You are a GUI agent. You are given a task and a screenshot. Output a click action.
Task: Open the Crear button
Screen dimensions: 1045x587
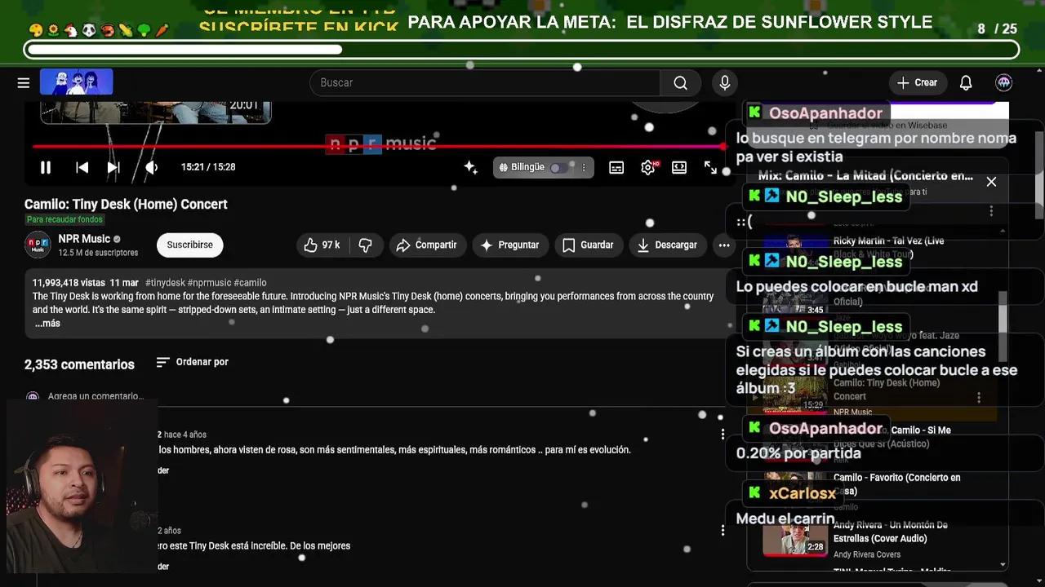pos(917,82)
